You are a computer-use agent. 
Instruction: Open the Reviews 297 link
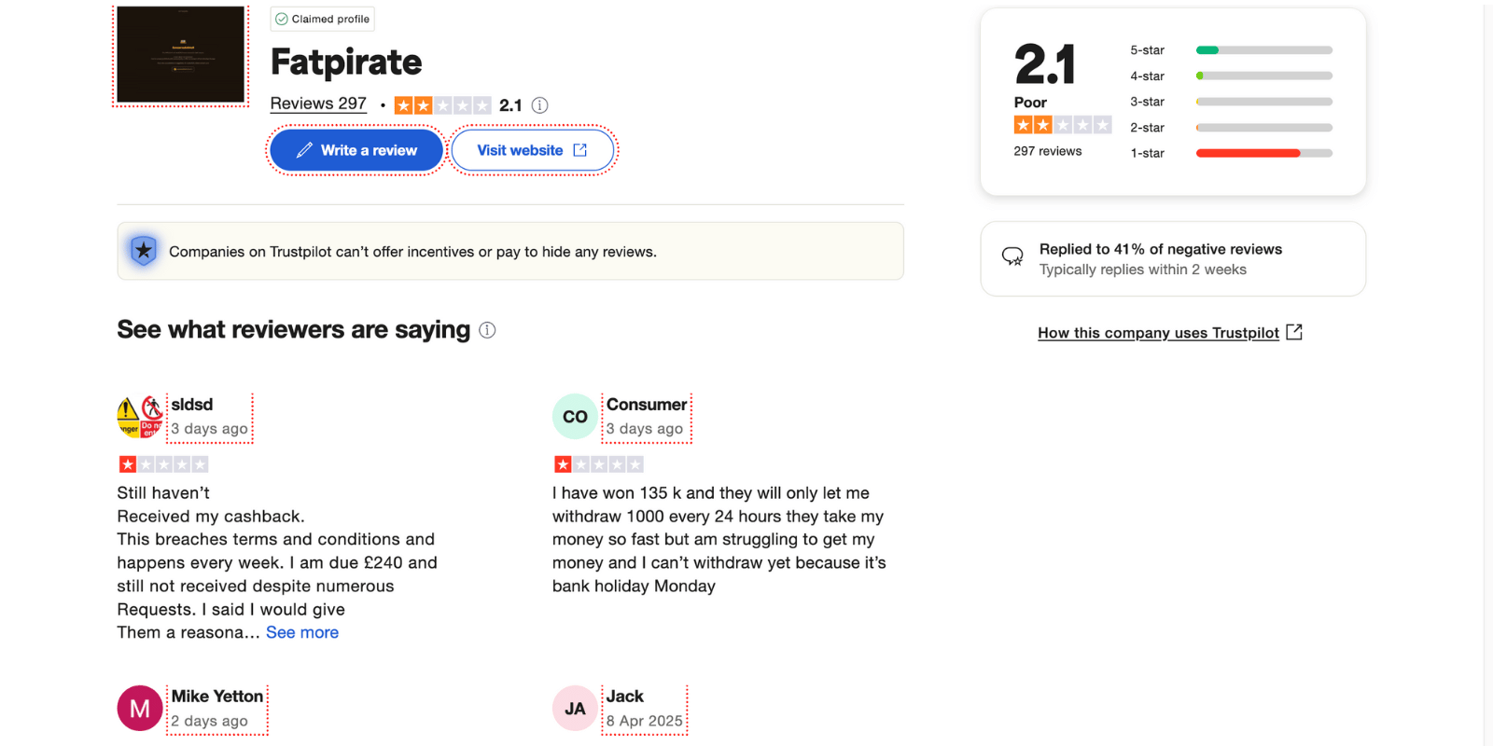tap(318, 104)
